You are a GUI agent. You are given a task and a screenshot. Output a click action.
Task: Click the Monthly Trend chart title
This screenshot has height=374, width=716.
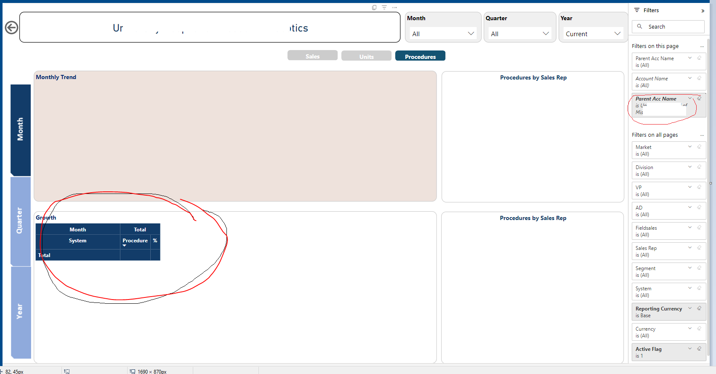56,77
